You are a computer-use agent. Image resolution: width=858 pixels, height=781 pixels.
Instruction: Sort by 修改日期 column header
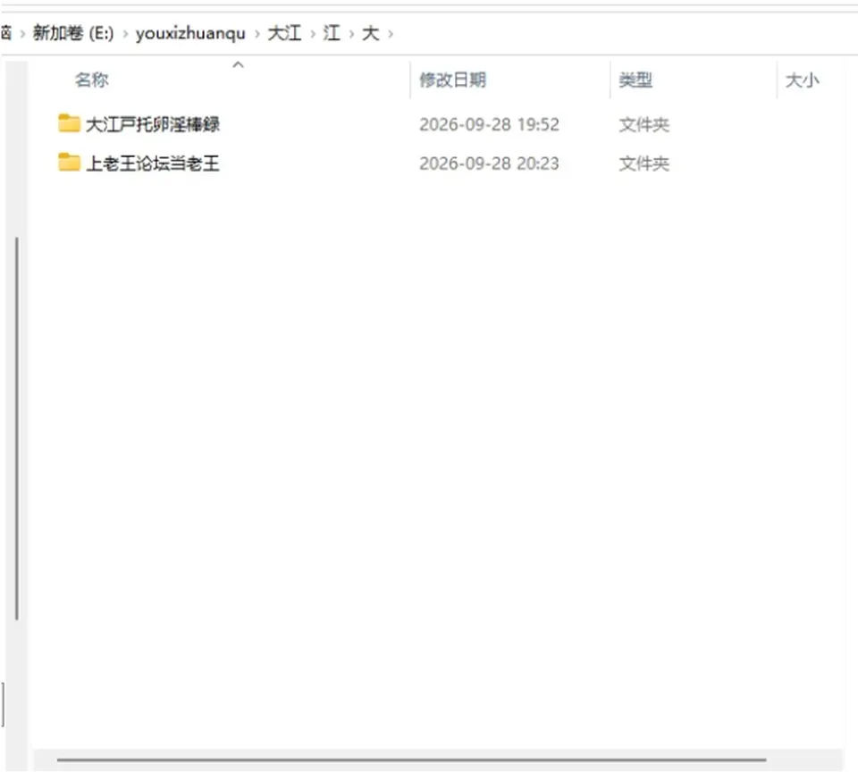pos(452,80)
